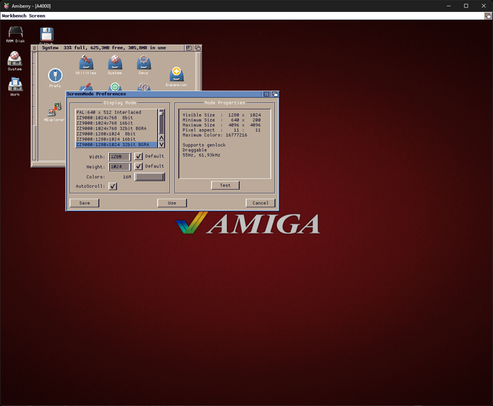Viewport: 493px width, 406px height.
Task: Click the Workbench Screen title bar
Action: [242, 16]
